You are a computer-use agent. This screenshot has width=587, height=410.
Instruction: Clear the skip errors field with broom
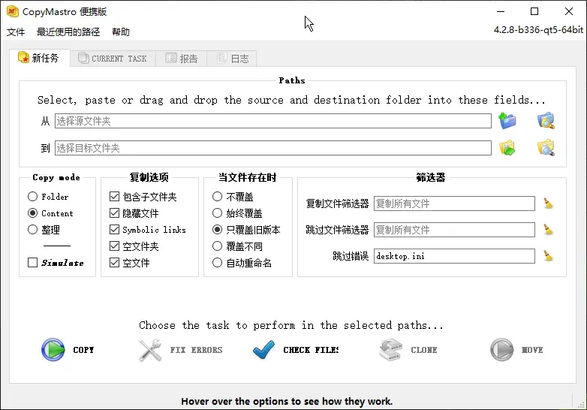[x=549, y=256]
